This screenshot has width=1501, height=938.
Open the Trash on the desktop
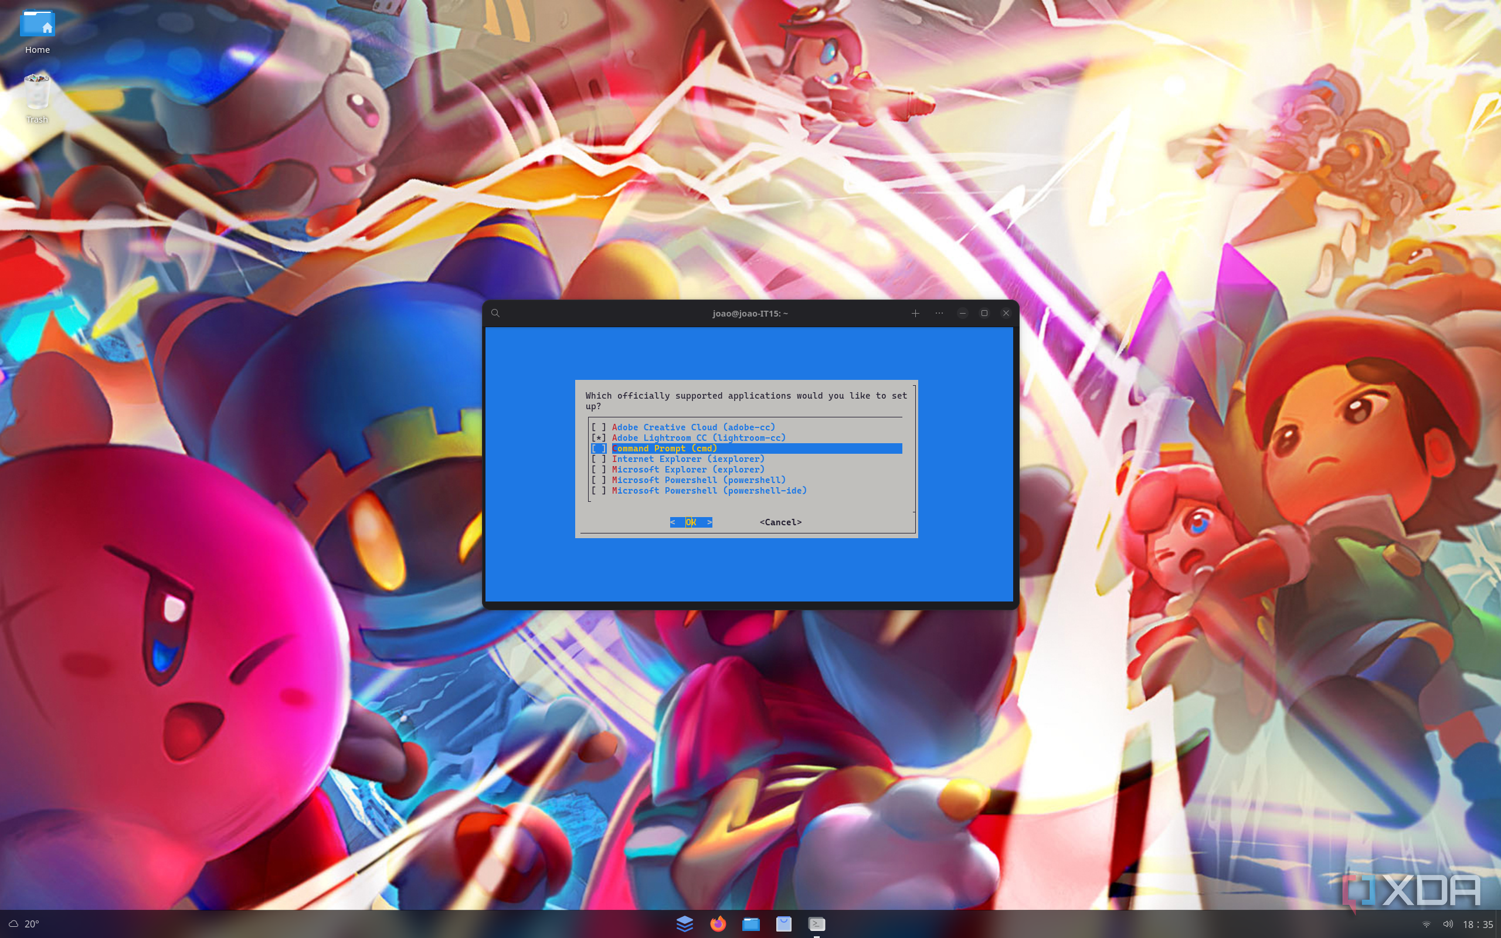(36, 93)
